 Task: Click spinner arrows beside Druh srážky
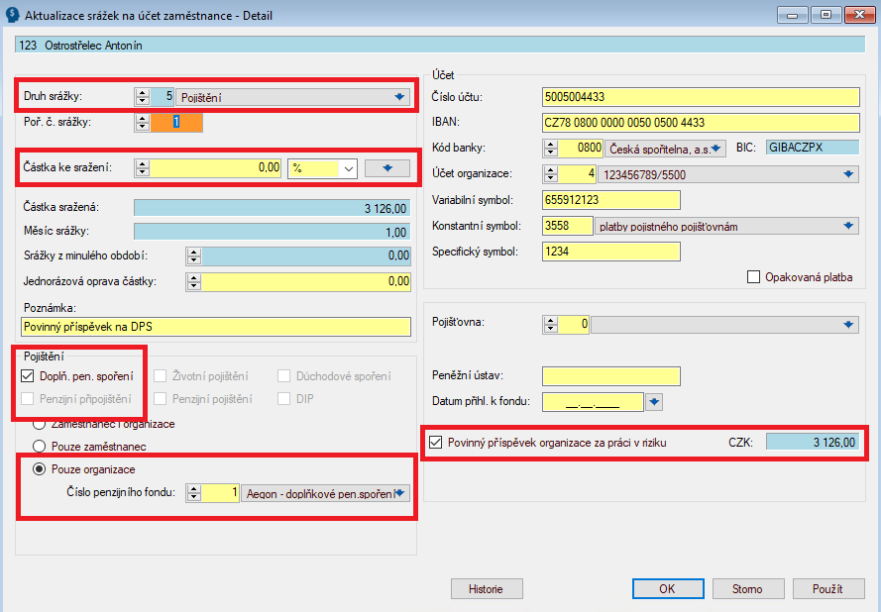point(143,97)
